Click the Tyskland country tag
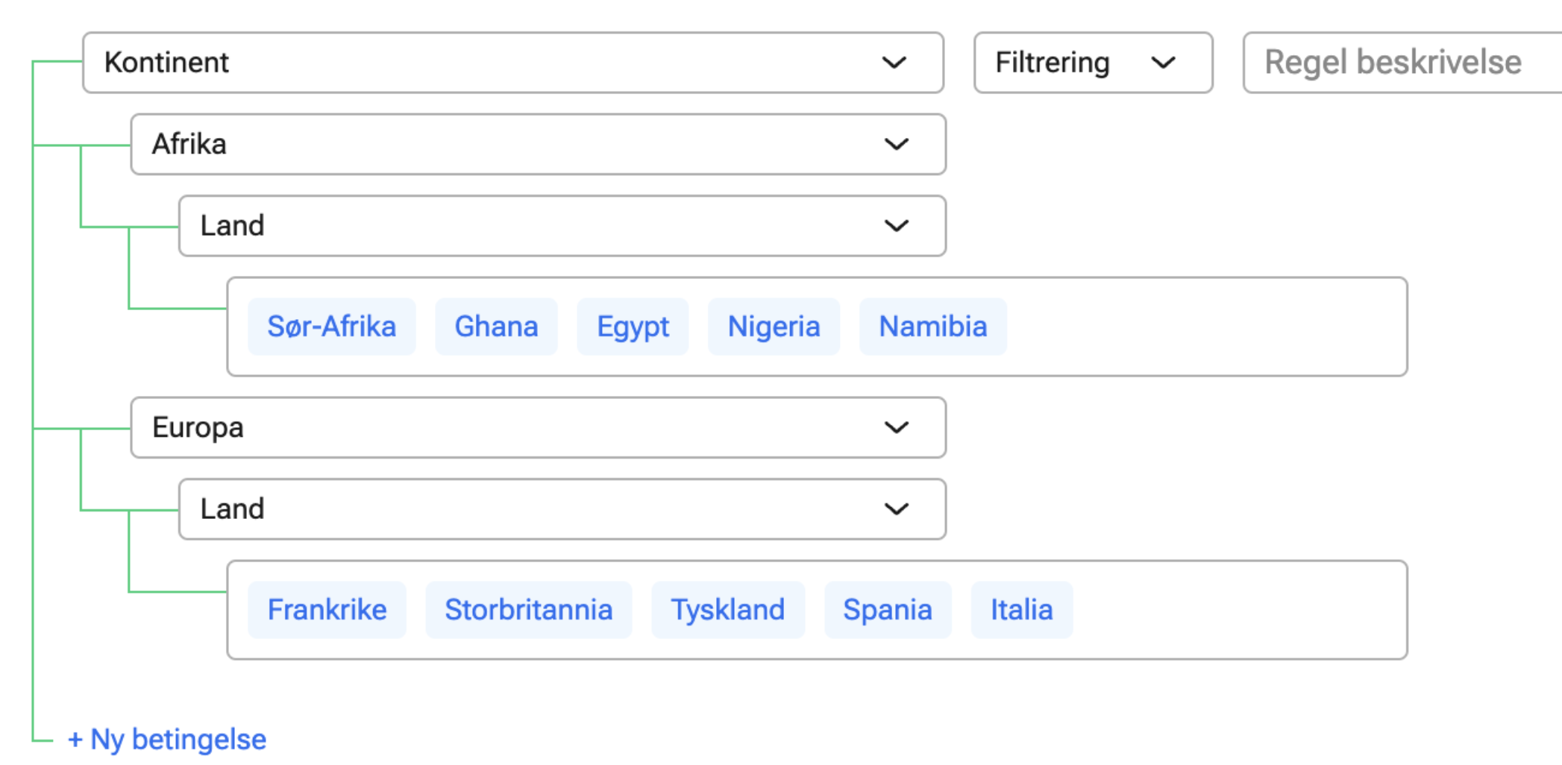The height and width of the screenshot is (765, 1562). point(727,610)
